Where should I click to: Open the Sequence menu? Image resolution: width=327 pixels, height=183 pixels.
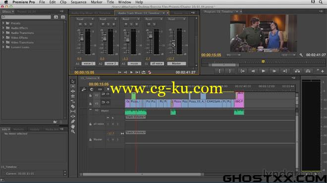(79, 2)
